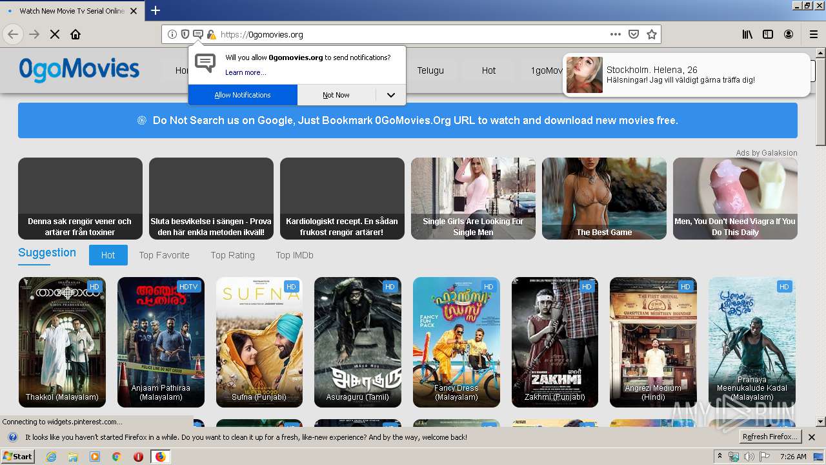Click the page vertical scrollbar

(820, 101)
